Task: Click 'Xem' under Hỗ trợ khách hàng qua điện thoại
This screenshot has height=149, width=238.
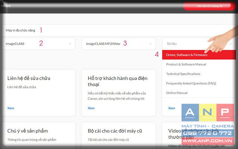Action: 91,108
